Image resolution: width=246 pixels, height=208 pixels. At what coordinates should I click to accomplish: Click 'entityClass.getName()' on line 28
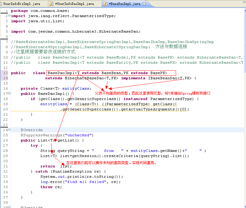[x=156, y=151]
